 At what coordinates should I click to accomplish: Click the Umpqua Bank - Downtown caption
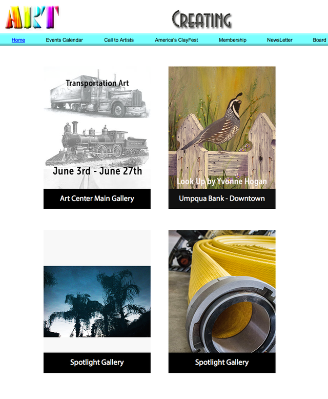click(222, 199)
